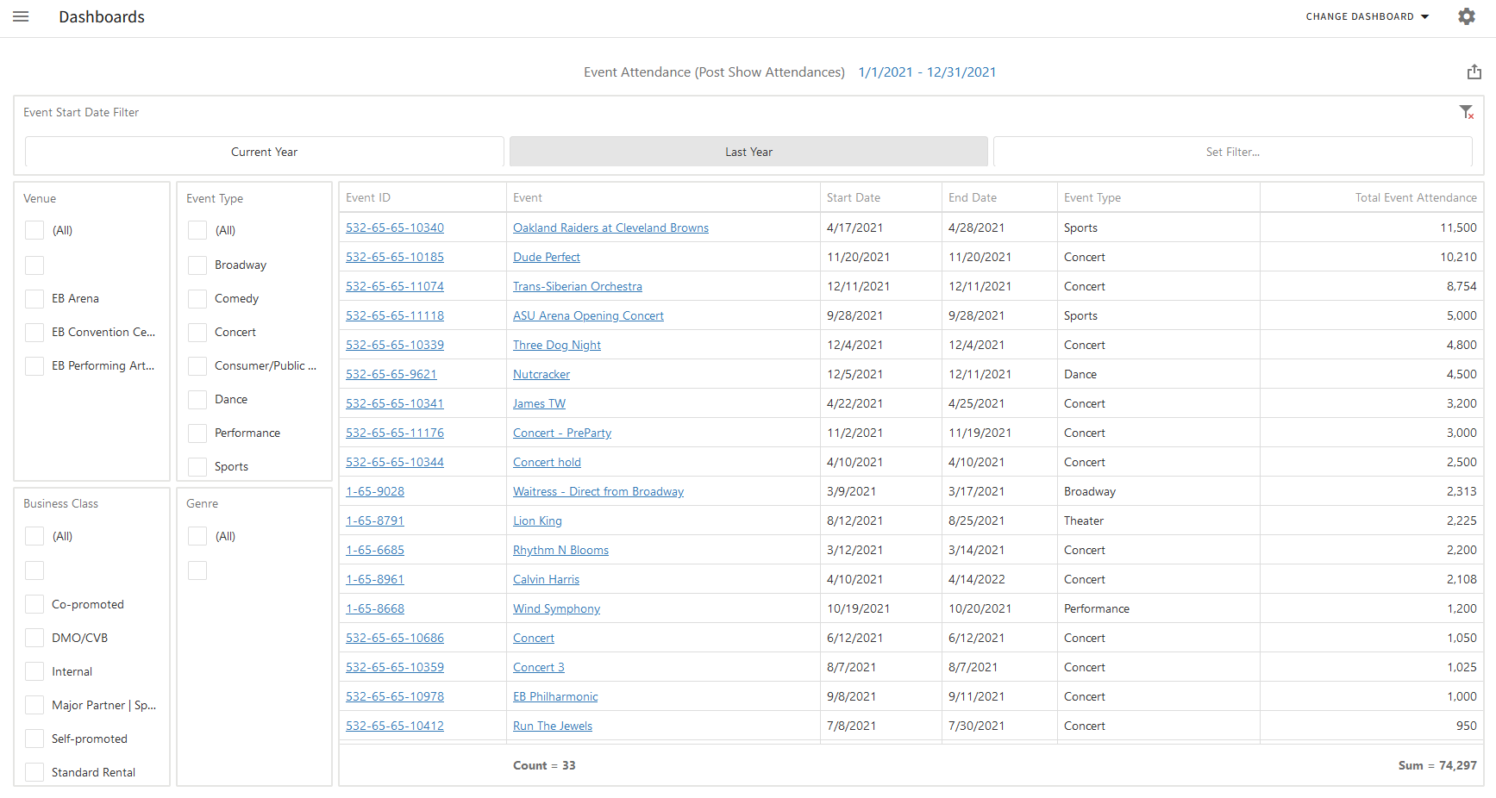Select the Last Year filter
This screenshot has height=798, width=1496.
click(x=748, y=152)
